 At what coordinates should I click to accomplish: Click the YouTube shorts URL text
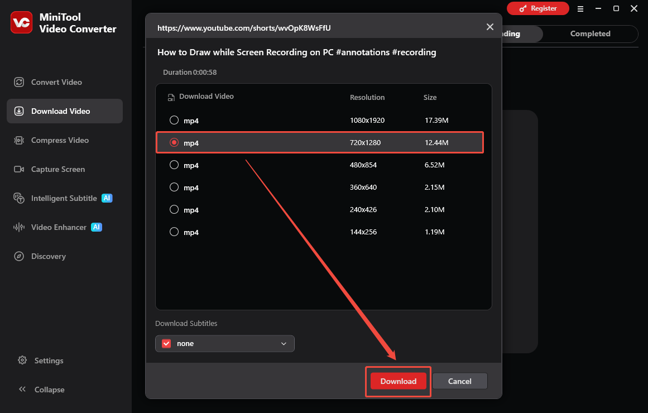pos(244,28)
